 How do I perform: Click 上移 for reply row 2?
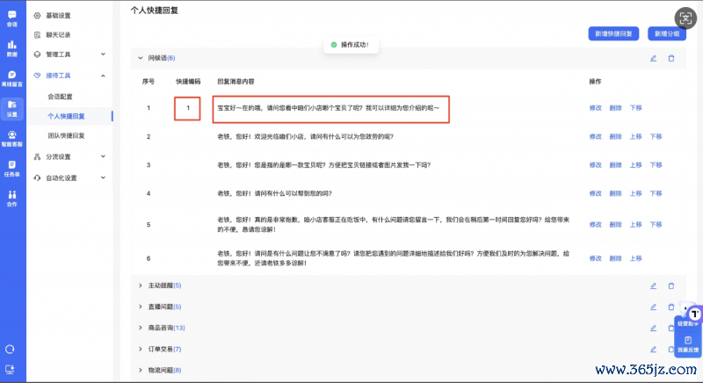tap(635, 137)
